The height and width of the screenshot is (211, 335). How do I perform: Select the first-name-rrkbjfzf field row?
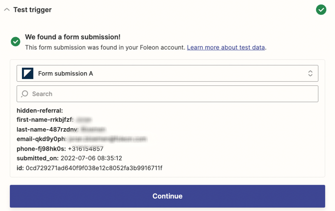coord(54,120)
